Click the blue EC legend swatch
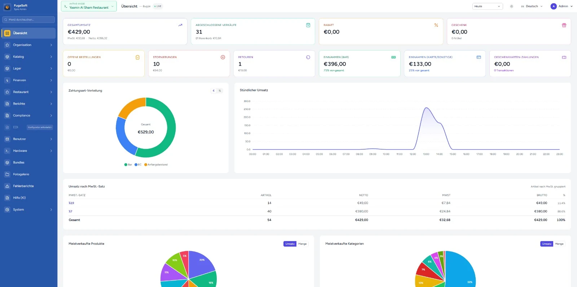The image size is (577, 287). tap(136, 165)
